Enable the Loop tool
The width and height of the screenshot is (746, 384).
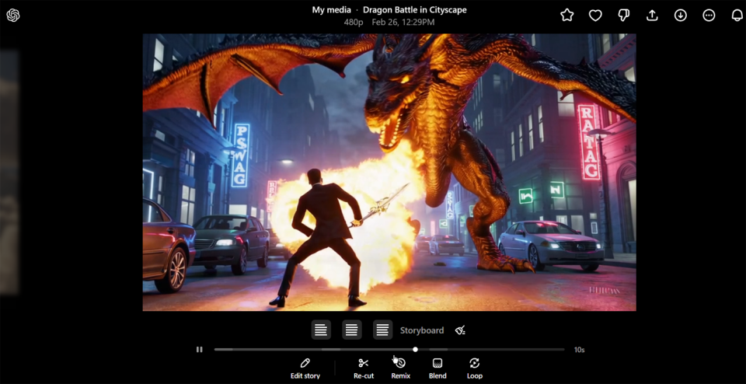pyautogui.click(x=474, y=368)
